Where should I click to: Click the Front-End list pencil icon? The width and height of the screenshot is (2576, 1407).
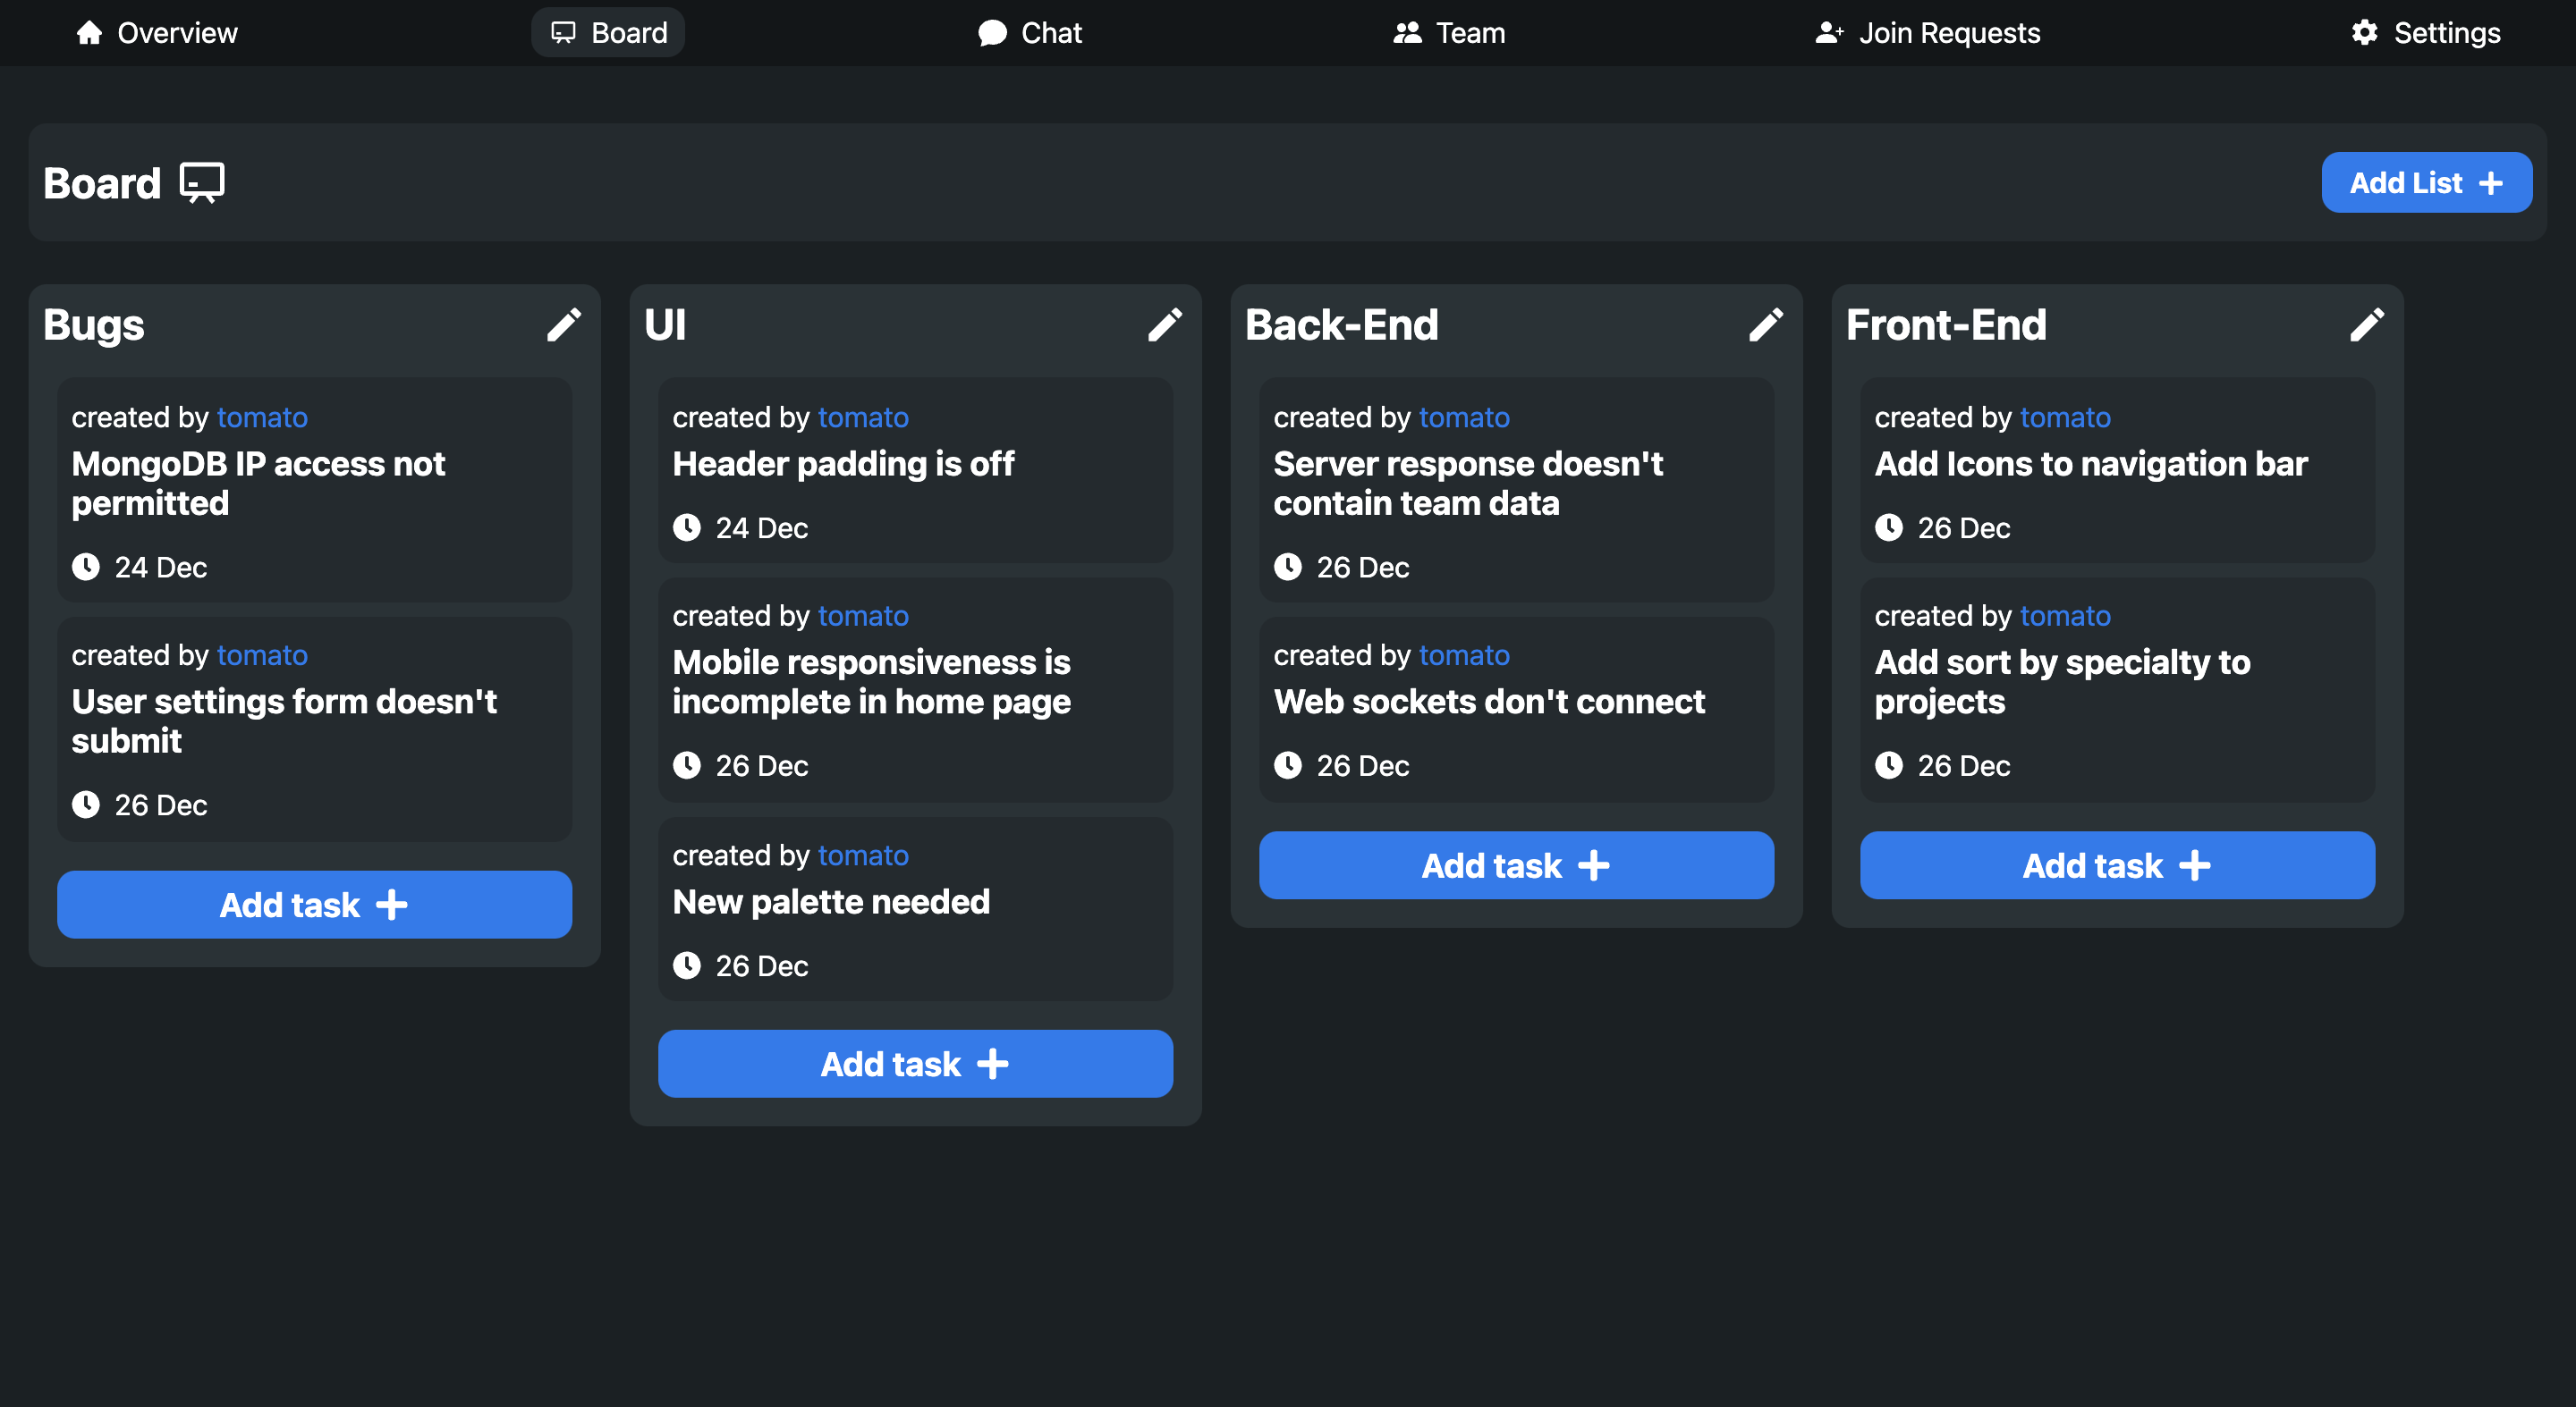click(x=2366, y=324)
